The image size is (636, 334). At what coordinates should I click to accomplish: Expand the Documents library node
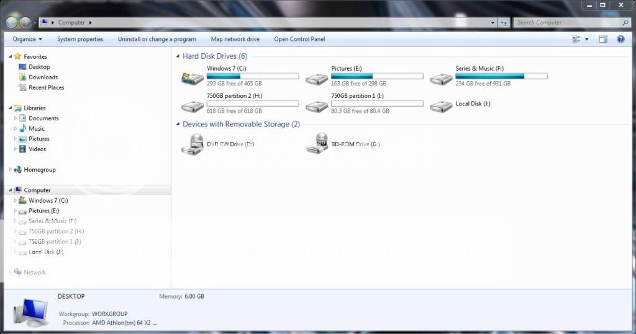click(x=16, y=118)
